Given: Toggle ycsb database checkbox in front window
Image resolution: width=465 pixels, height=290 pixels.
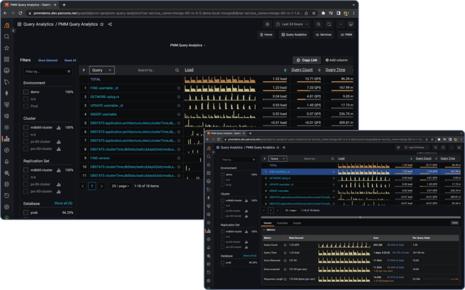Looking at the screenshot, I should pos(223,262).
